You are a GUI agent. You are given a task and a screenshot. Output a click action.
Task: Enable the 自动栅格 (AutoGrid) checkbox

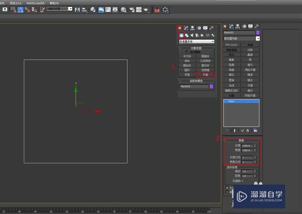[187, 52]
